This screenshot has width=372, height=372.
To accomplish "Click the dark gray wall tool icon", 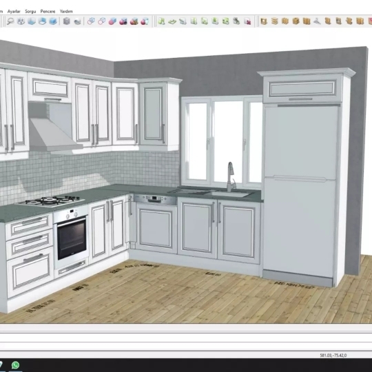I will pos(236,21).
